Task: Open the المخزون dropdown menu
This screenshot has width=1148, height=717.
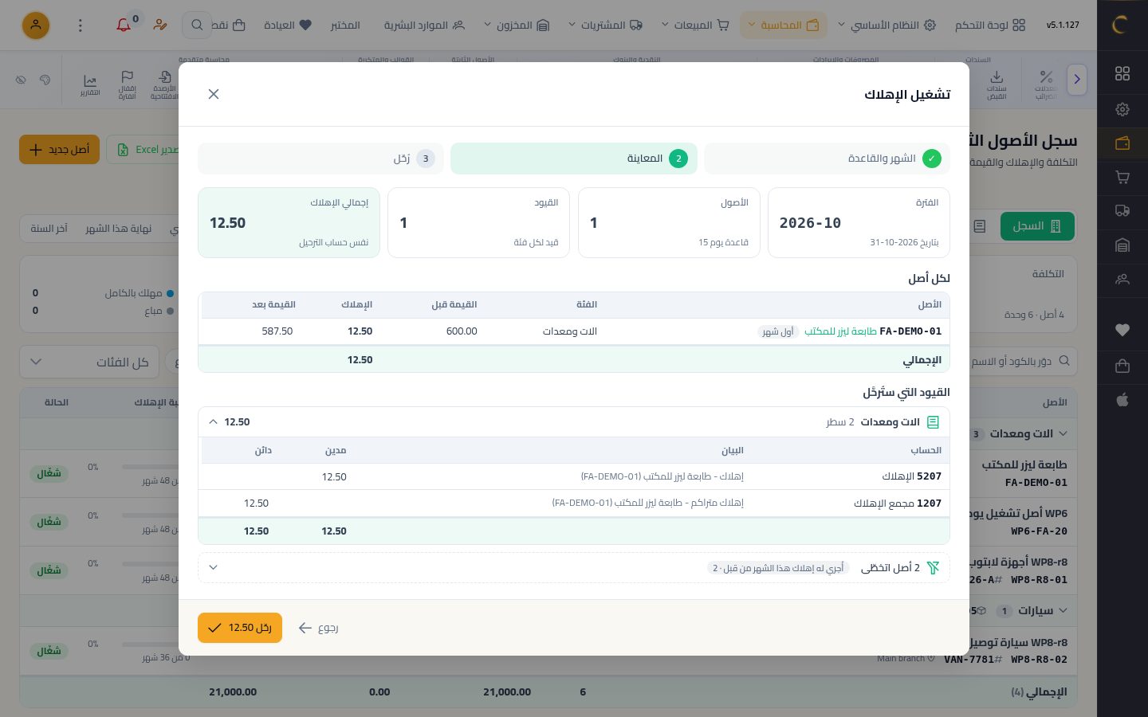Action: click(516, 25)
